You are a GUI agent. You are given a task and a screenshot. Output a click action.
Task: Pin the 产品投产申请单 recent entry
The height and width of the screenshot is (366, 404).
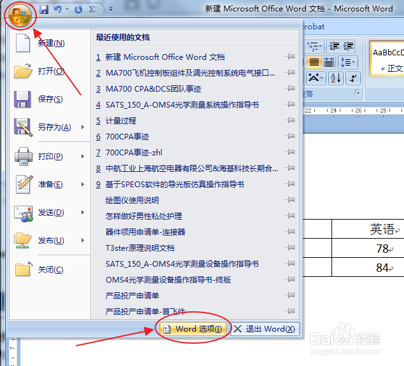coord(290,295)
